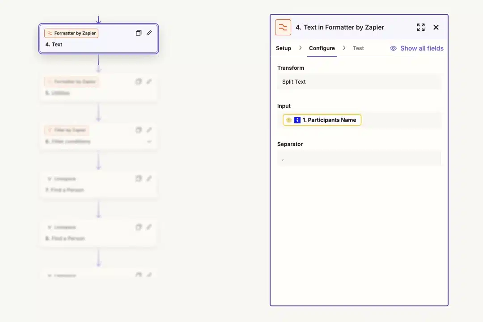This screenshot has height=322, width=483.
Task: Duplicate step 7 Find a Person copy icon
Action: tap(139, 179)
